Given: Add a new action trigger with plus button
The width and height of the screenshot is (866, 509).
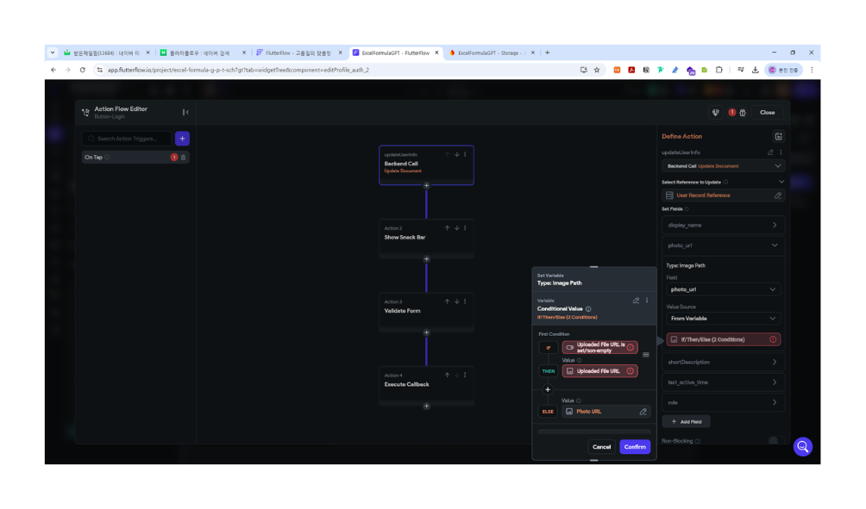Looking at the screenshot, I should [182, 139].
